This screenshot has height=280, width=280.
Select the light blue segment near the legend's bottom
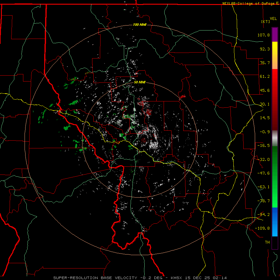tap(275, 233)
